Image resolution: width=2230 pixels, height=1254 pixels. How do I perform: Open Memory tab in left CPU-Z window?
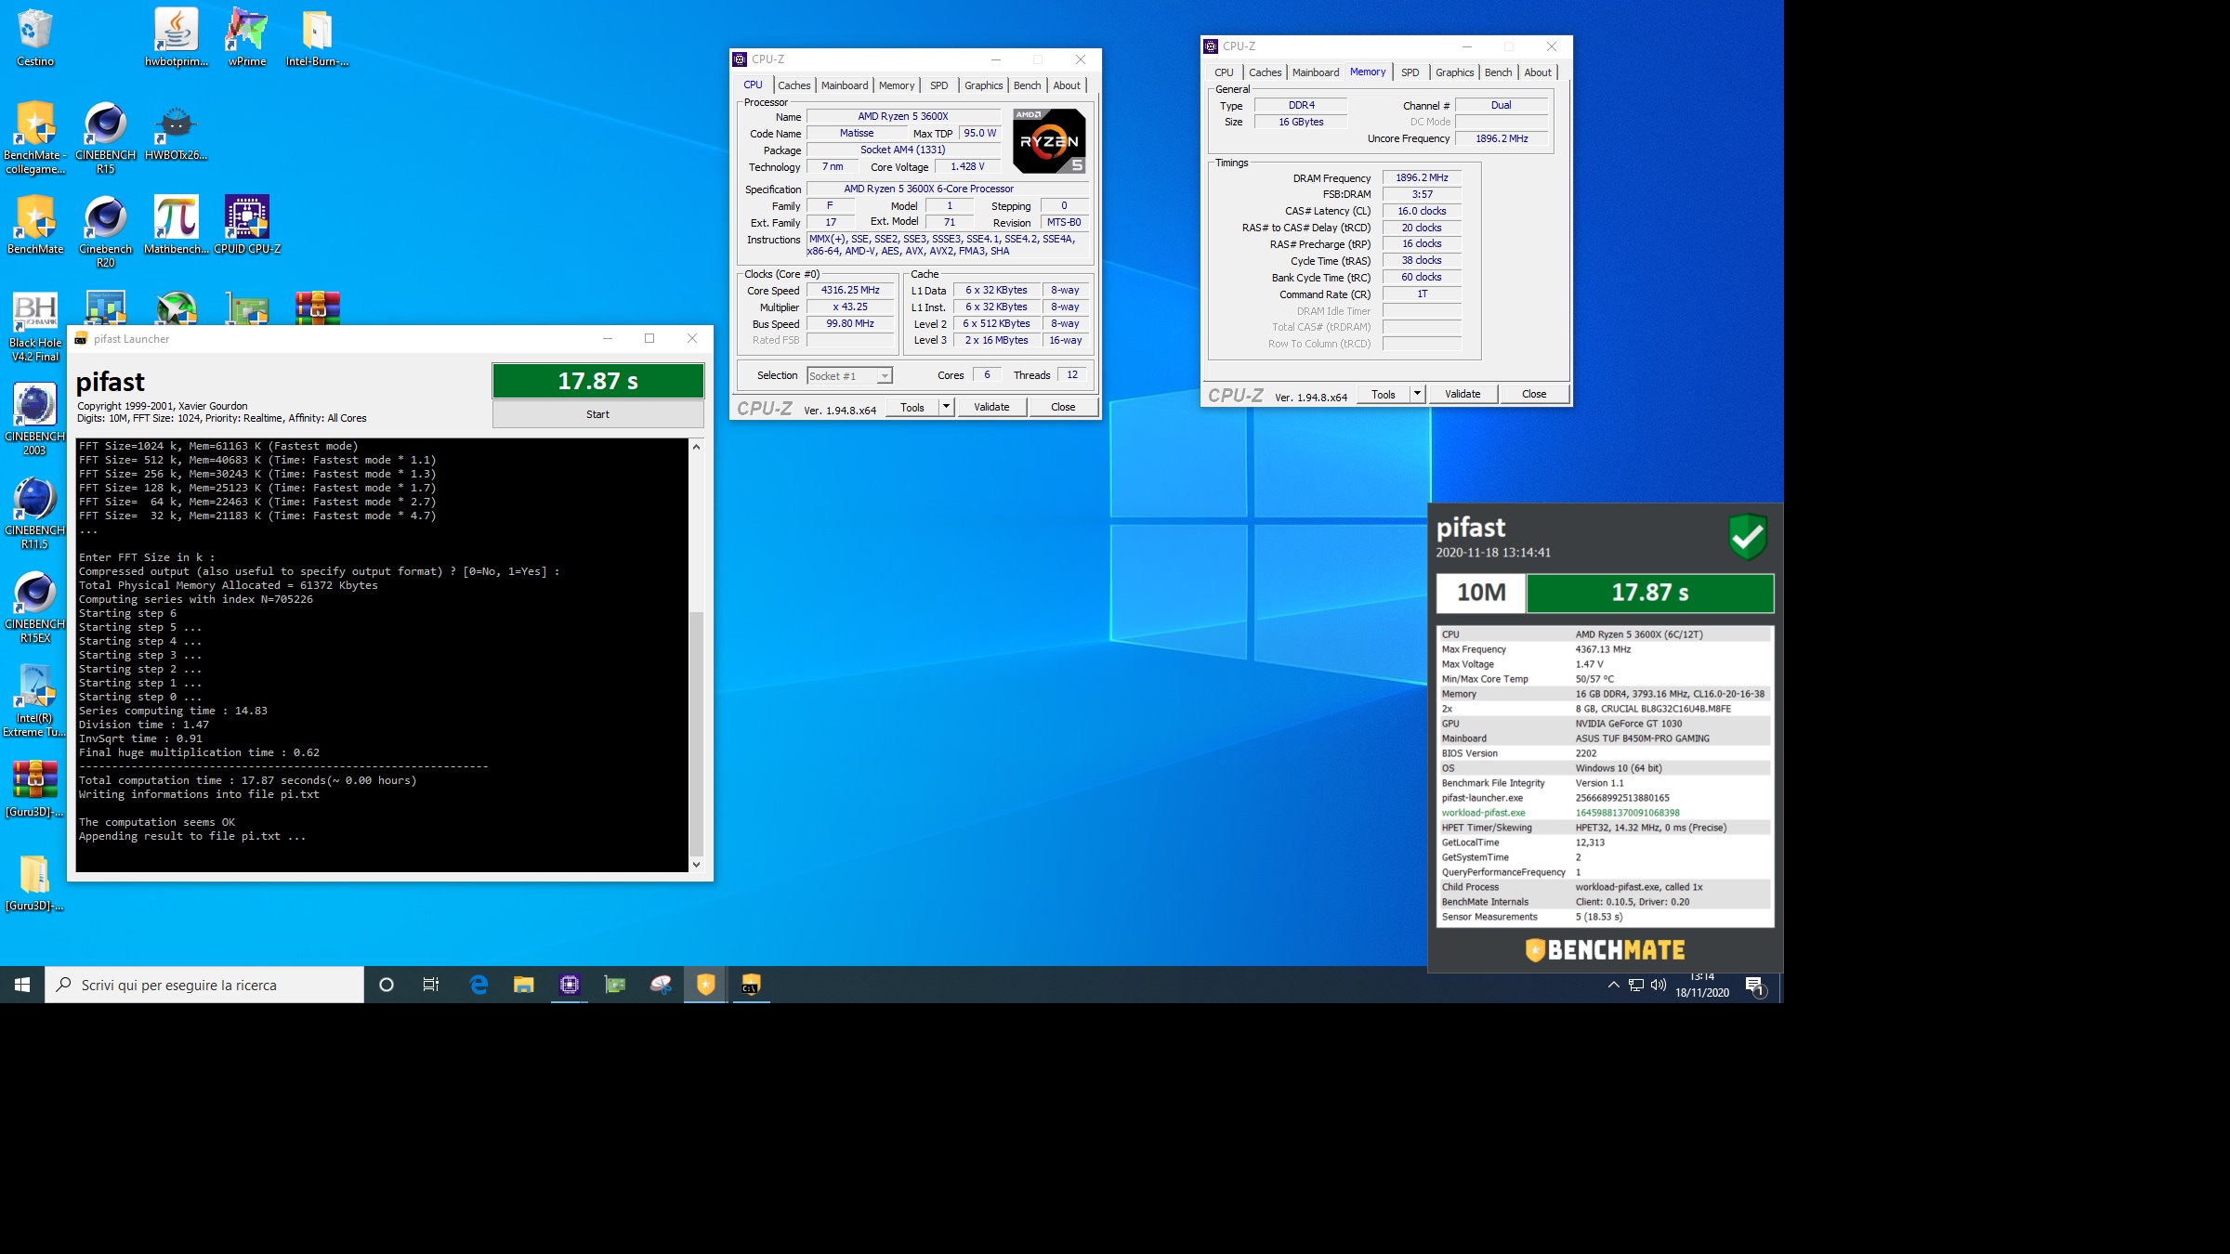[897, 85]
